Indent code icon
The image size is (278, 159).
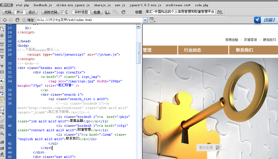[2, 142]
